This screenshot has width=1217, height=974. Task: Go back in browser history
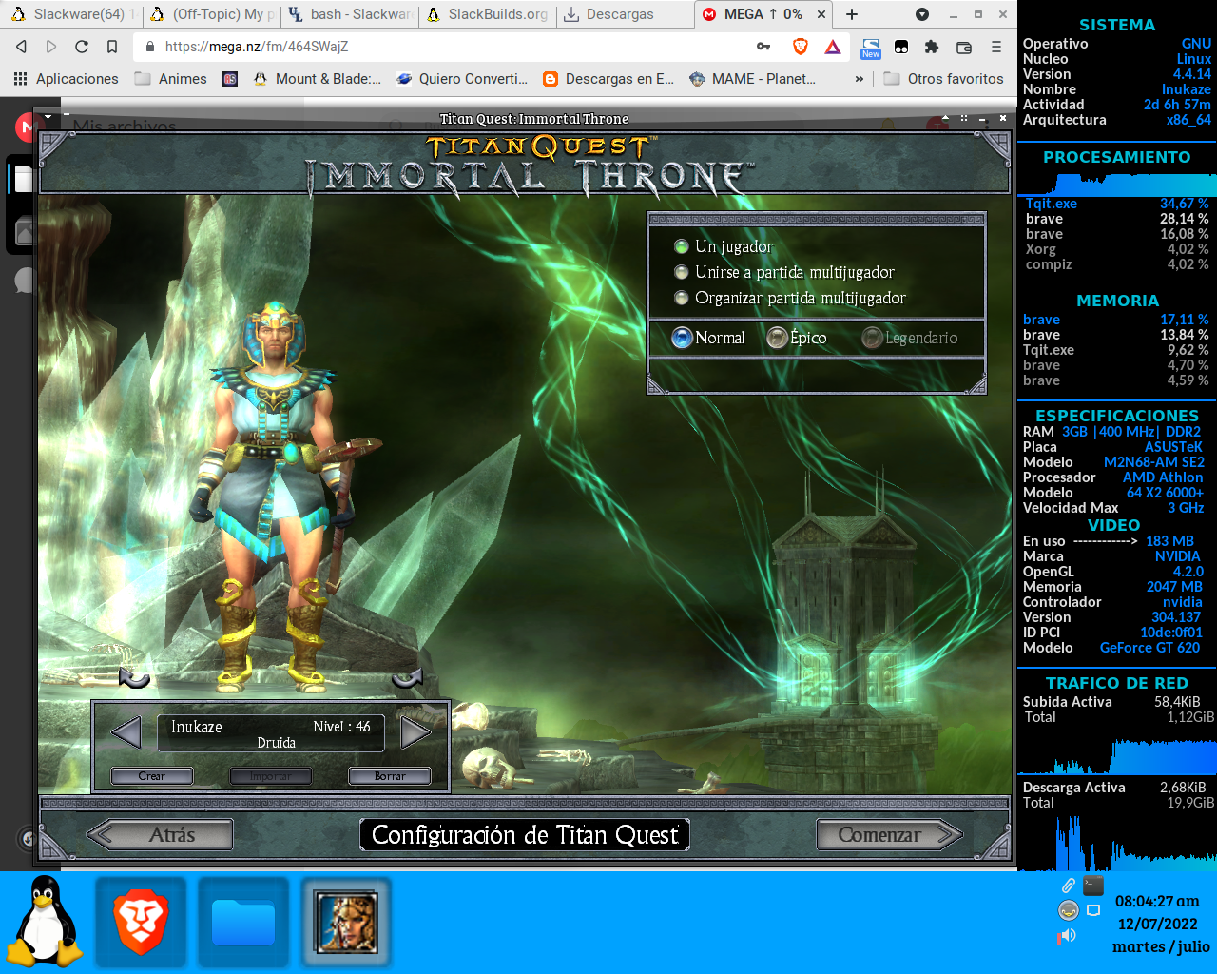[x=22, y=47]
